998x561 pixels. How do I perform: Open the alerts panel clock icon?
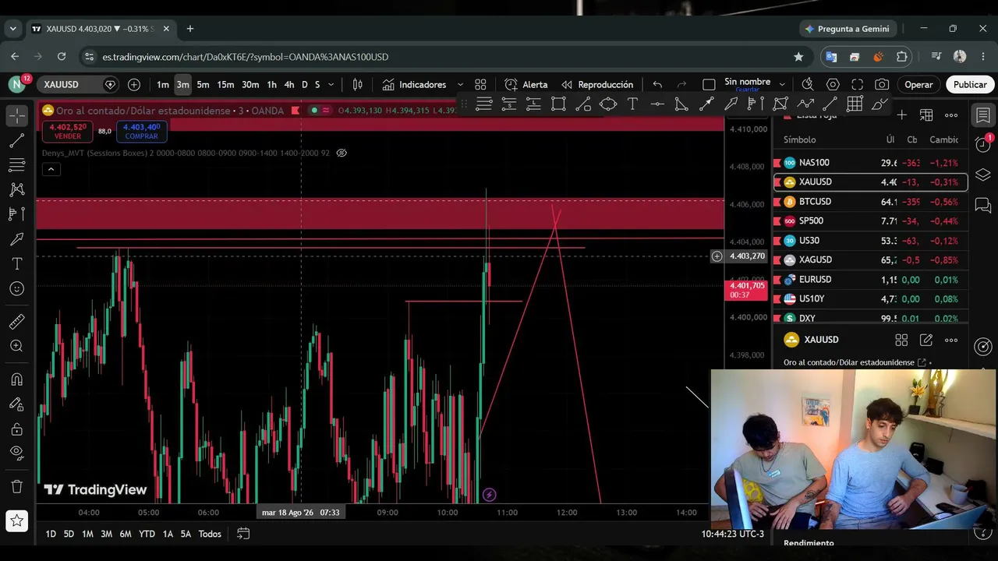(x=982, y=145)
